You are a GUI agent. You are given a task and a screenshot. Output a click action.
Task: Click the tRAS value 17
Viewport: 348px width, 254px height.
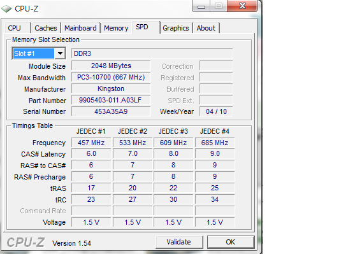click(91, 188)
